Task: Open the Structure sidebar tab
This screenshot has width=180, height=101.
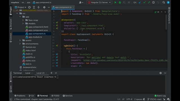Action: point(11,24)
